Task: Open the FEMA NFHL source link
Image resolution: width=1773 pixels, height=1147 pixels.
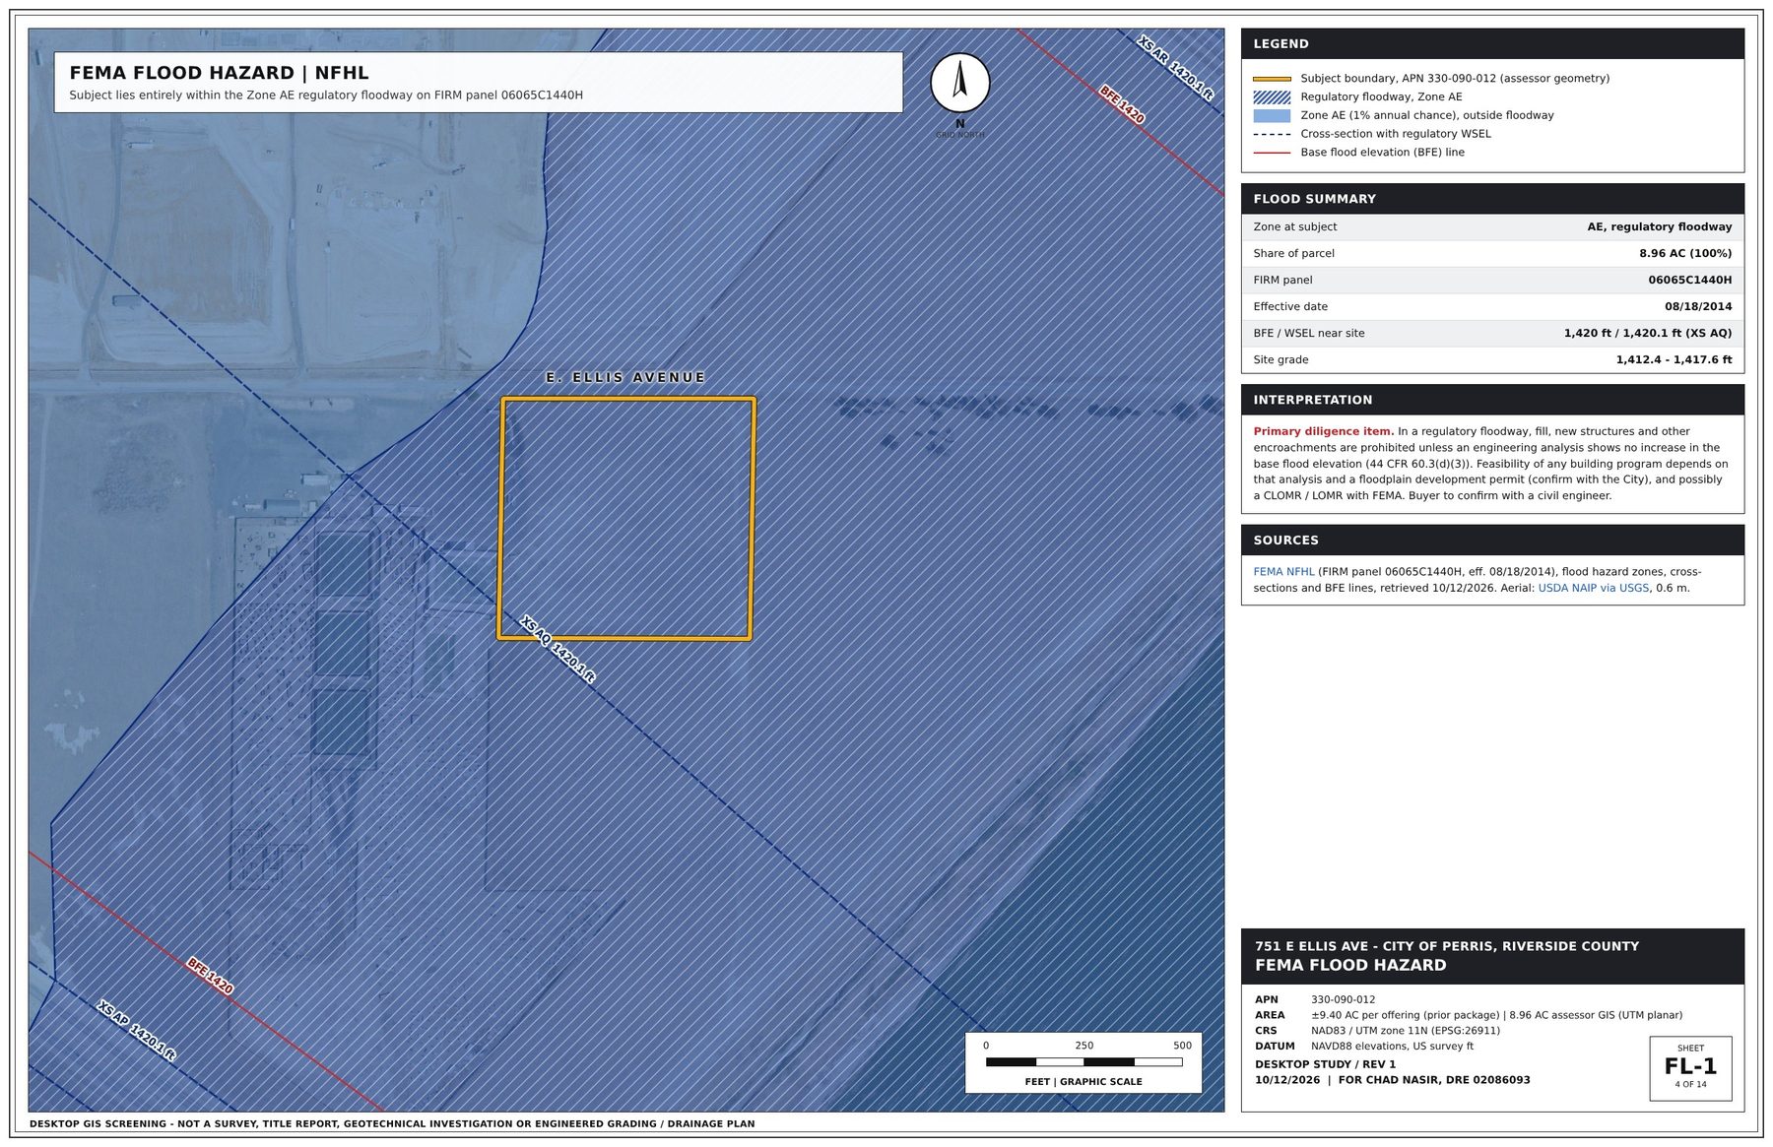Action: [x=1283, y=571]
